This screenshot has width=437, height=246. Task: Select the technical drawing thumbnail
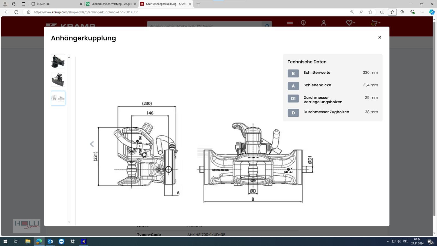(x=58, y=98)
